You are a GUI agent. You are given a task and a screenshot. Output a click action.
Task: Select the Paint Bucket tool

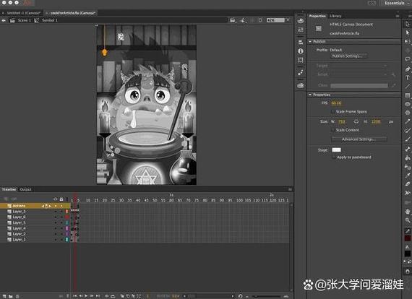click(x=408, y=158)
